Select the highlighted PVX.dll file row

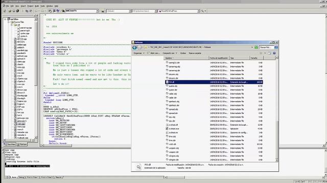point(214,82)
